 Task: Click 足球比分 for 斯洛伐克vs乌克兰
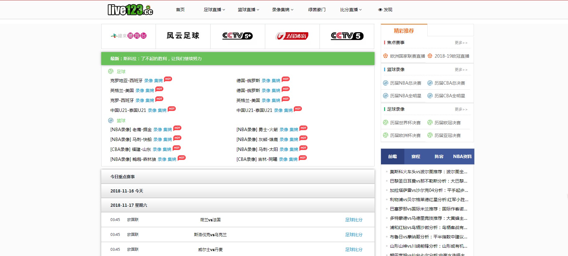pos(354,235)
